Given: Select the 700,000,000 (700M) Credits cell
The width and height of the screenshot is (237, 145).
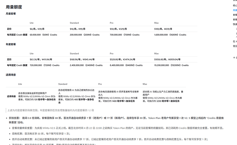Looking at the screenshot, I should click(x=125, y=35).
